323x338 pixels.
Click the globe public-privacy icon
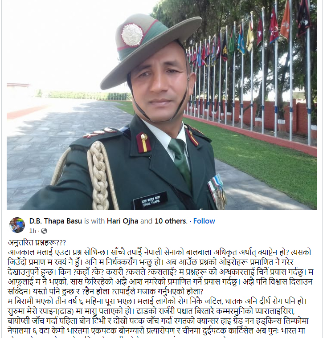(x=44, y=231)
